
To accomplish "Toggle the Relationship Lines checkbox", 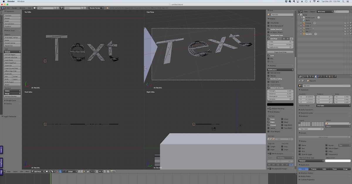I will click(268, 35).
